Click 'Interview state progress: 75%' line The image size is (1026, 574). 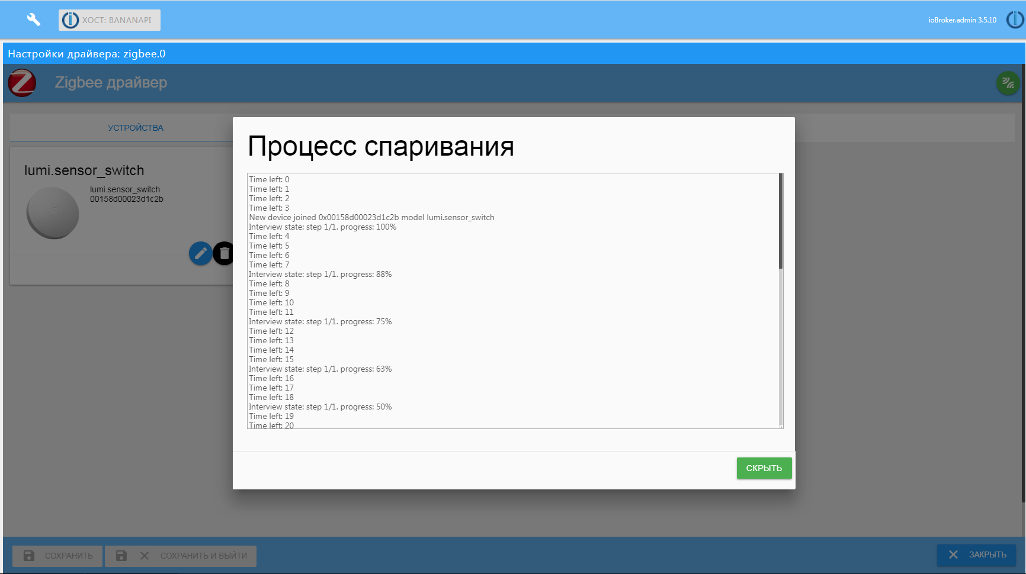point(320,321)
